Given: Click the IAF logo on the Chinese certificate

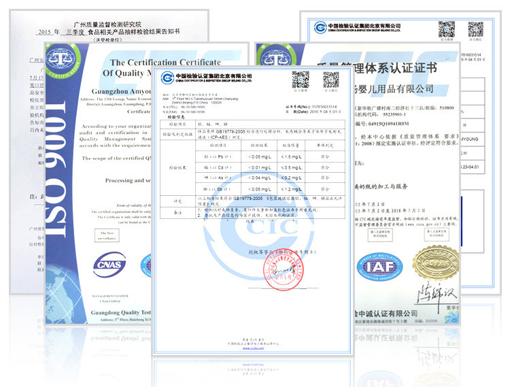Looking at the screenshot, I should pos(380,267).
